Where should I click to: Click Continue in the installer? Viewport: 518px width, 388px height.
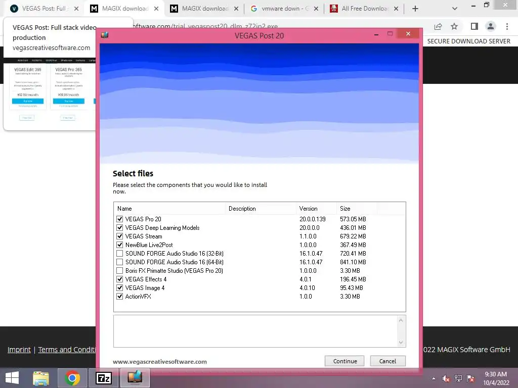coord(344,361)
